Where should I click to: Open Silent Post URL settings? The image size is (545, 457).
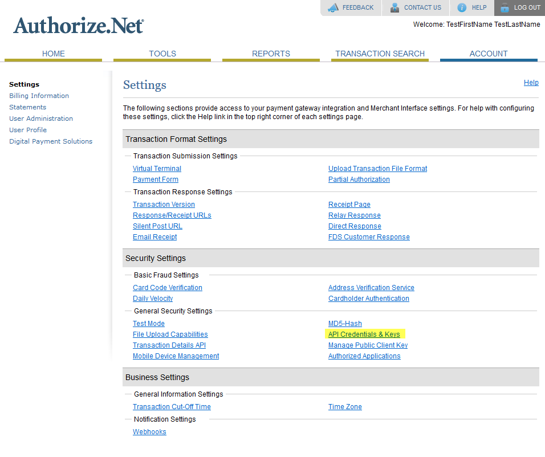coord(157,226)
